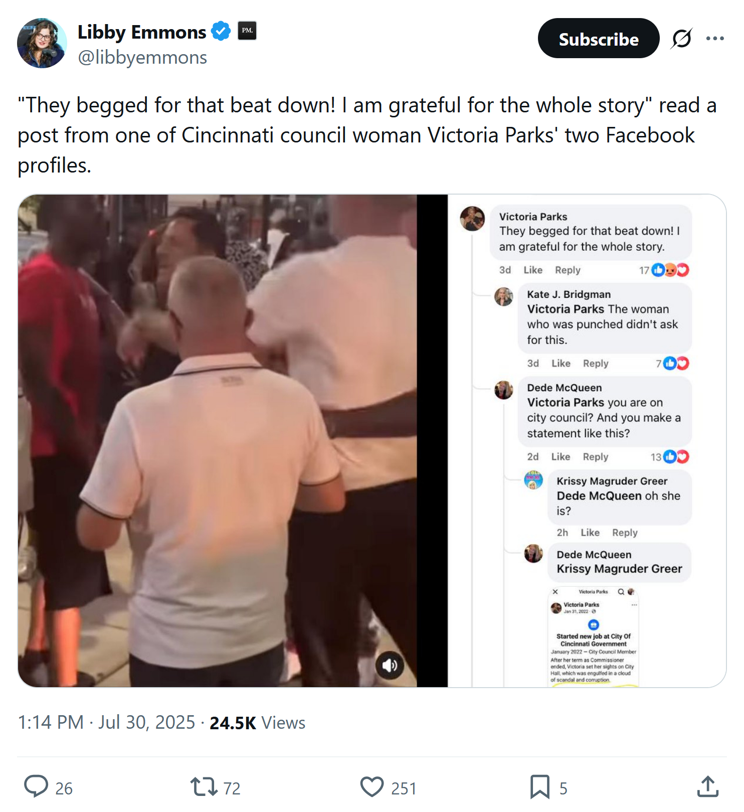Image resolution: width=744 pixels, height=812 pixels.
Task: Repost this tweet
Action: pos(204,786)
